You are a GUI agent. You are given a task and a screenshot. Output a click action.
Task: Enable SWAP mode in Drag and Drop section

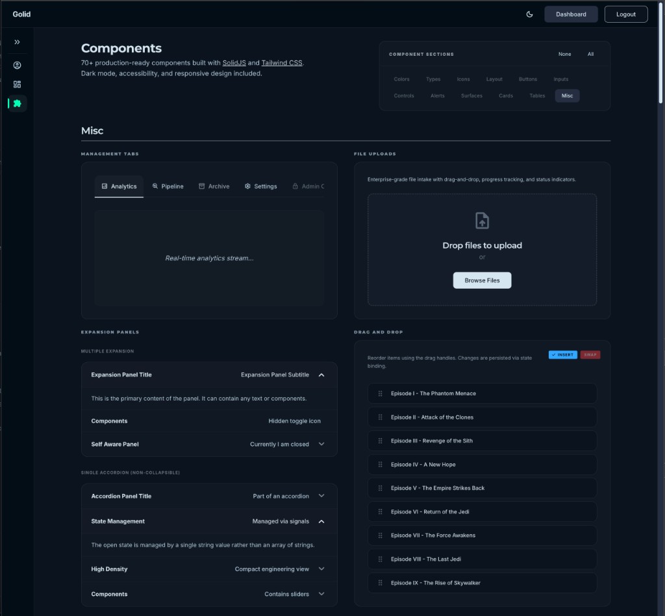(589, 354)
